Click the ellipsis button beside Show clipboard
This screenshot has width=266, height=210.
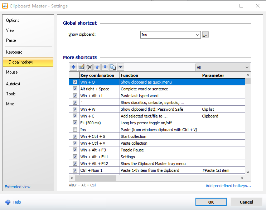pos(205,35)
